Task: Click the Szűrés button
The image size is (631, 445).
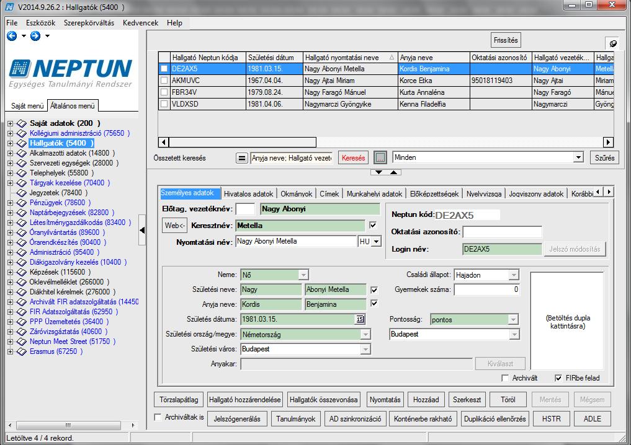Action: click(604, 158)
